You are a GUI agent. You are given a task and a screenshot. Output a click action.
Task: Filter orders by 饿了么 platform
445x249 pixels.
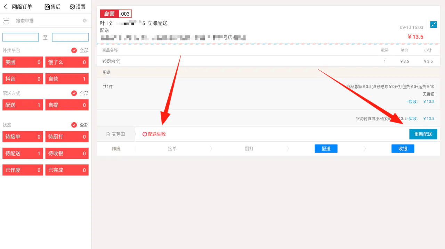click(67, 62)
